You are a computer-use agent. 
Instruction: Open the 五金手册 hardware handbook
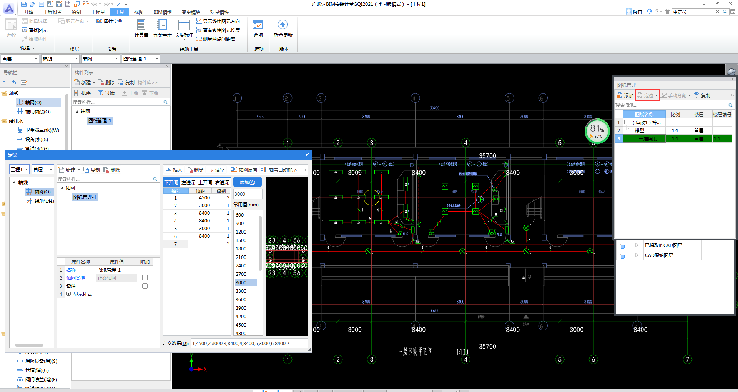click(x=162, y=28)
